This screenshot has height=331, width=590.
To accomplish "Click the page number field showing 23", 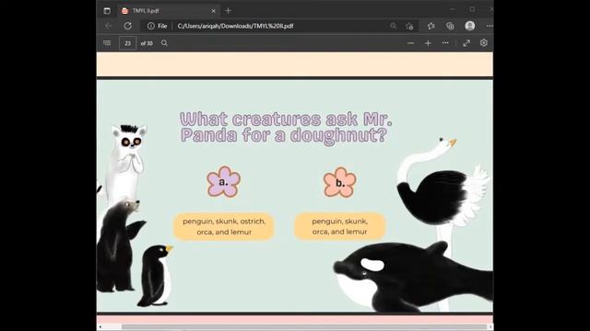I will [x=127, y=43].
